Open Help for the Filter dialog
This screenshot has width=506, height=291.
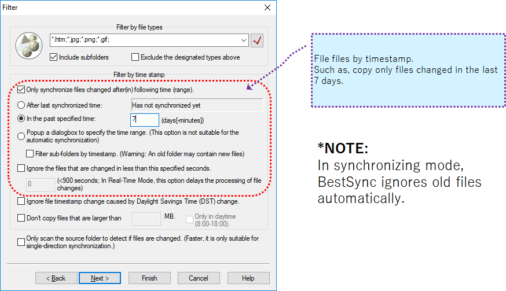pos(248,278)
